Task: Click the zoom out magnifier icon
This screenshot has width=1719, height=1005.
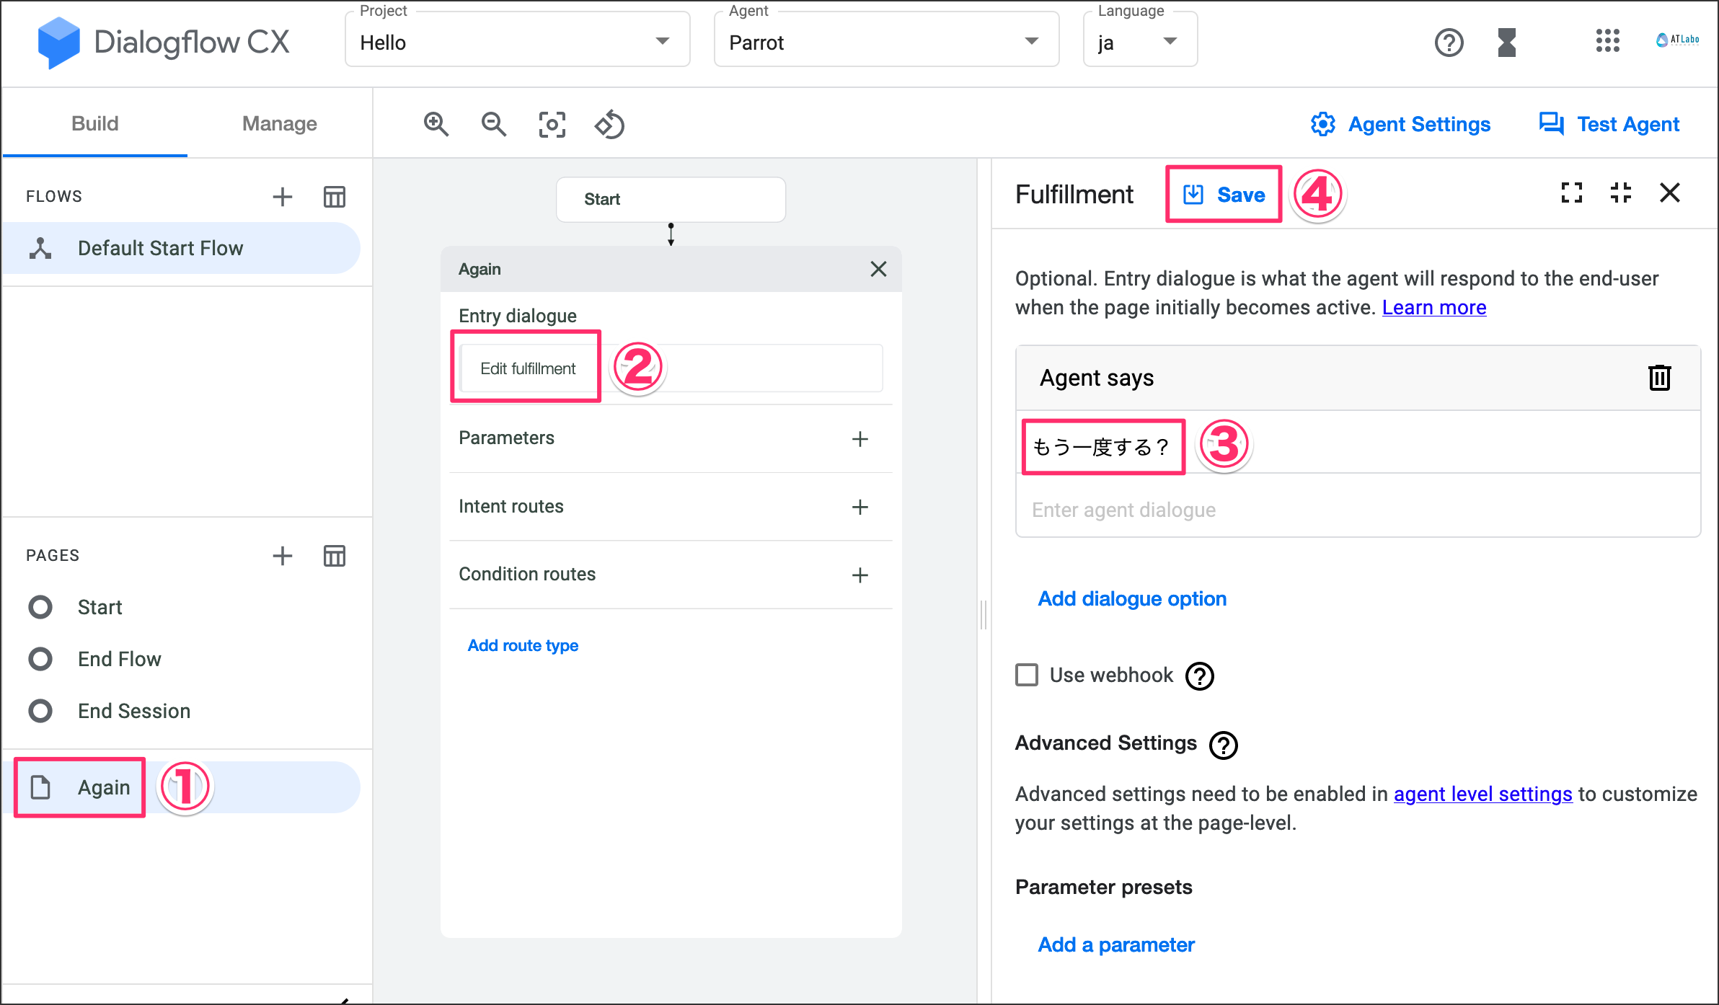Action: coord(493,124)
